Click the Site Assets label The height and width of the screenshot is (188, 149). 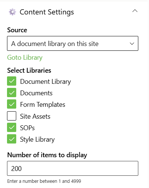35,116
